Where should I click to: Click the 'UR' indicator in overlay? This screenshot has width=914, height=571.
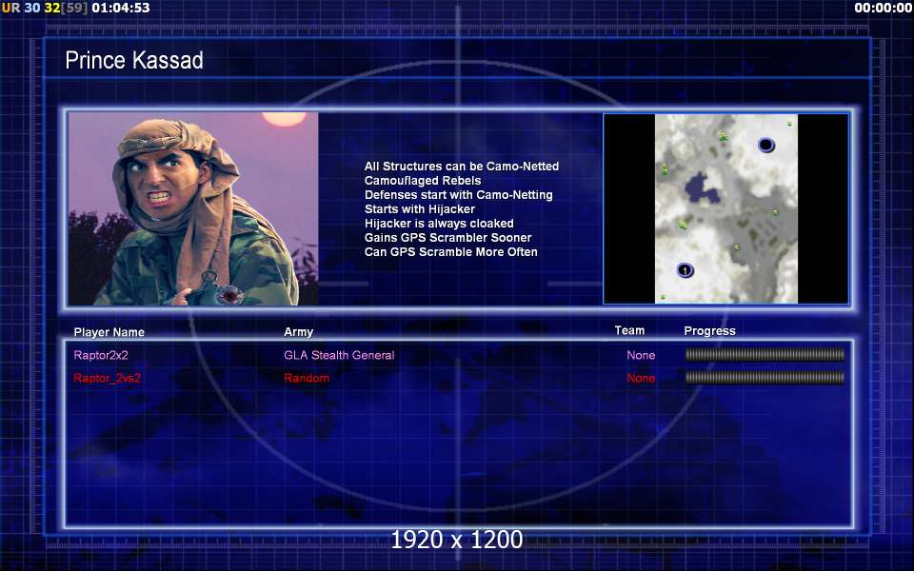(10, 9)
